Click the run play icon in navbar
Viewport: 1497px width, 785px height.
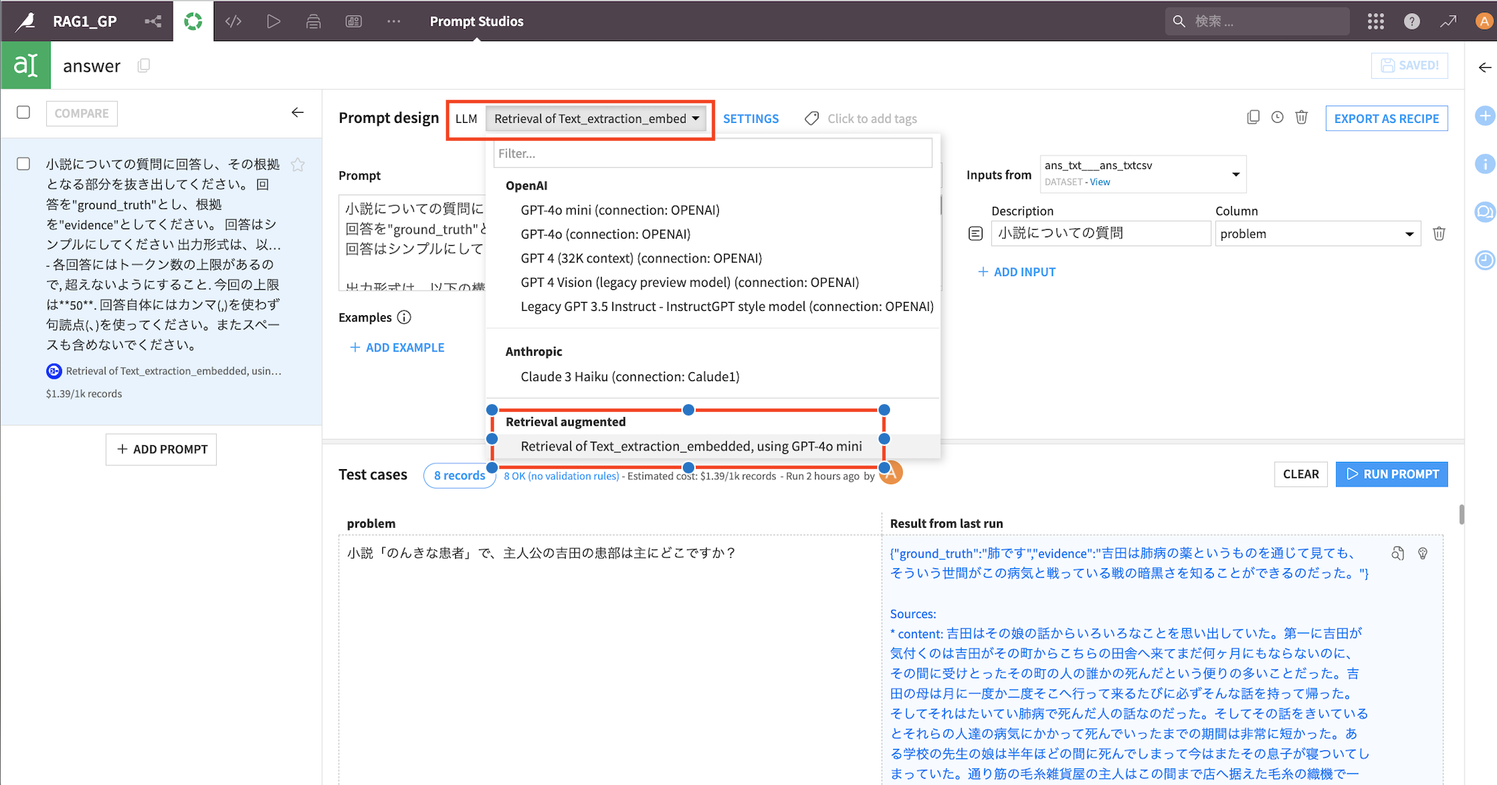(x=273, y=21)
